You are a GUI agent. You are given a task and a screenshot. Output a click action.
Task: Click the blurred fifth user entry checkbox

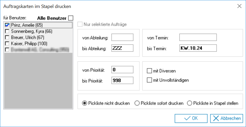(x=7, y=50)
